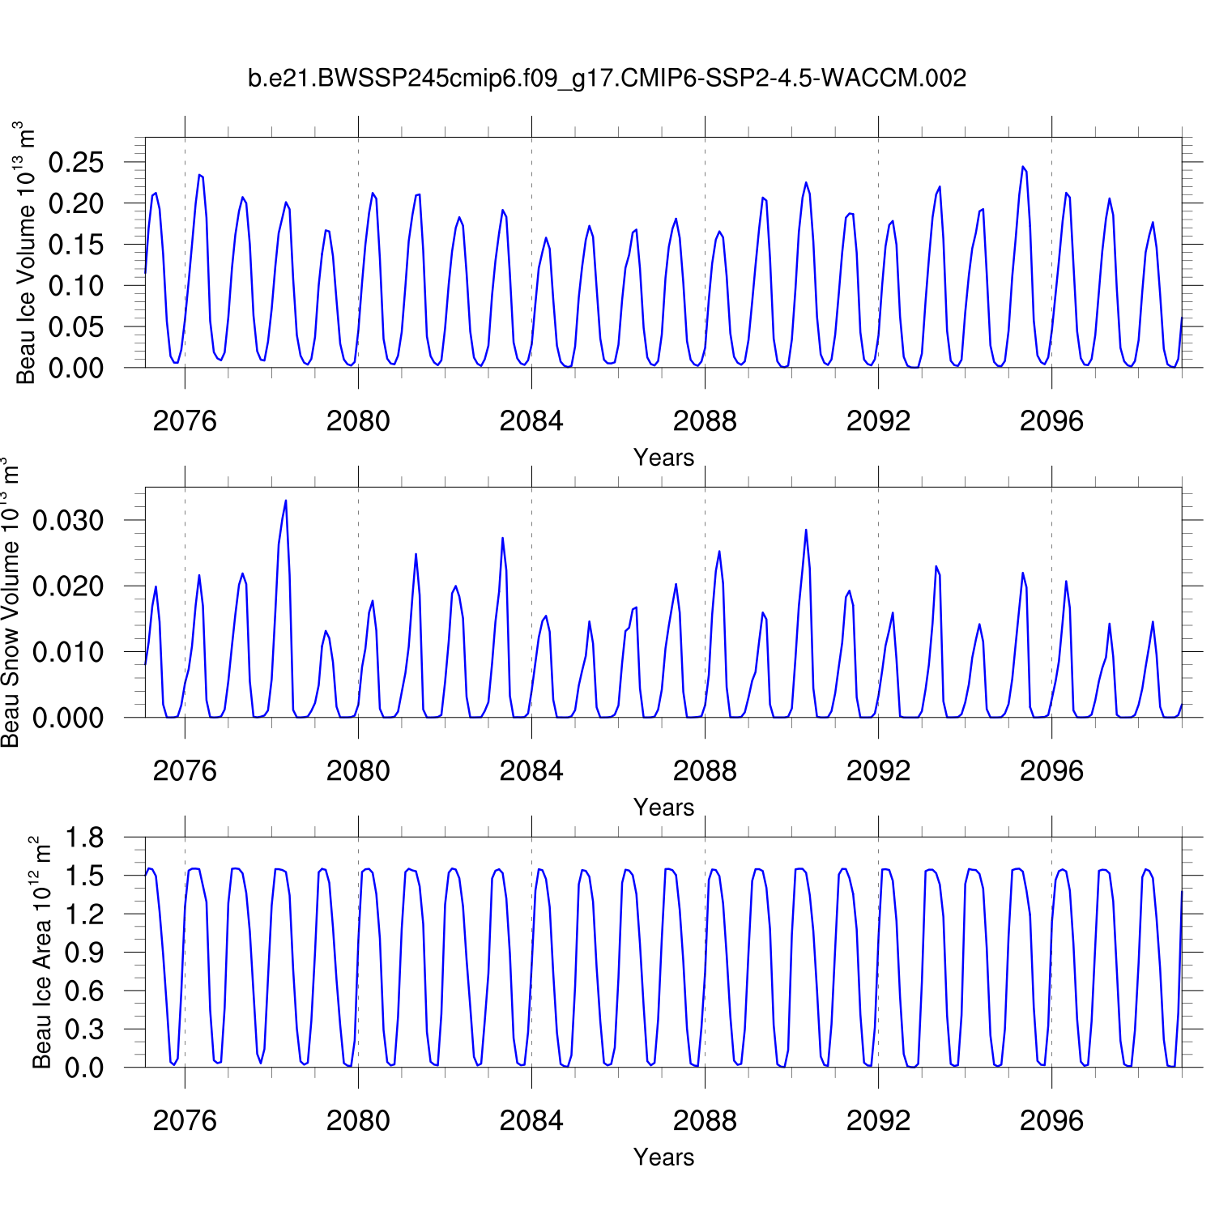Click Years label below the snow volume plot
Screen dimensions: 1215x1215
663,808
